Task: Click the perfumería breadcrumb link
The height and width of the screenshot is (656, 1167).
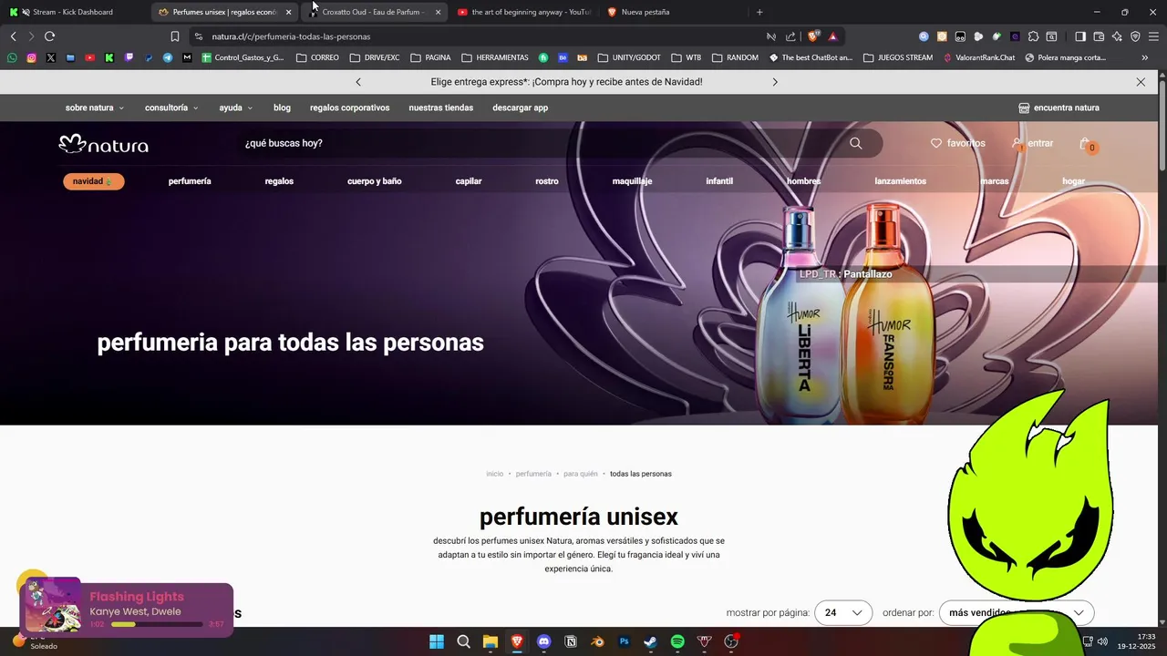Action: [533, 474]
